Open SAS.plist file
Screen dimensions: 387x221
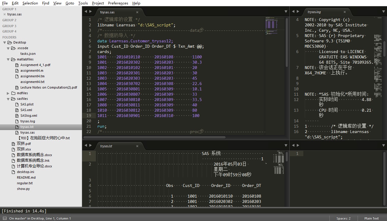point(27,104)
